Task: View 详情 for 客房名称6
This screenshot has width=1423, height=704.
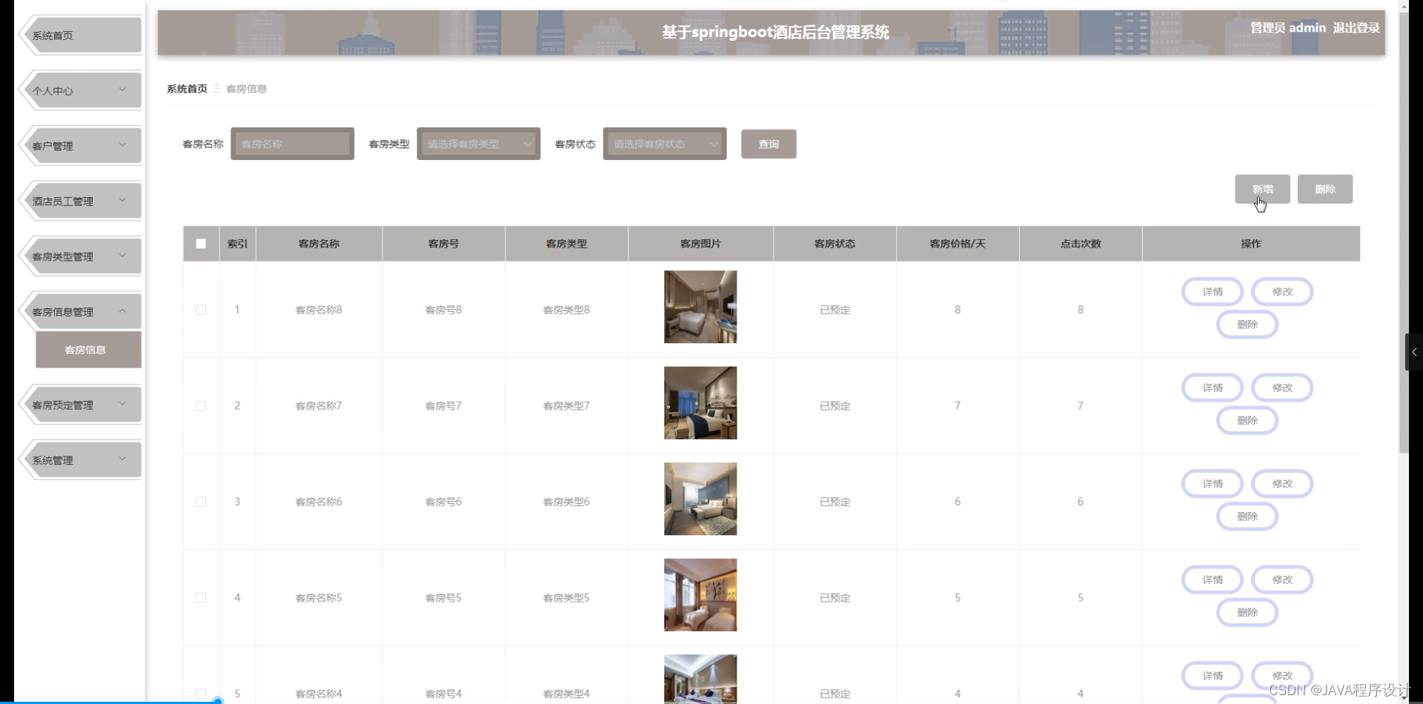Action: tap(1213, 483)
